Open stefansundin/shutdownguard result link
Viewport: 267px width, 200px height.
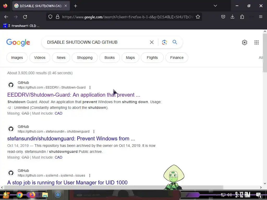(x=71, y=139)
